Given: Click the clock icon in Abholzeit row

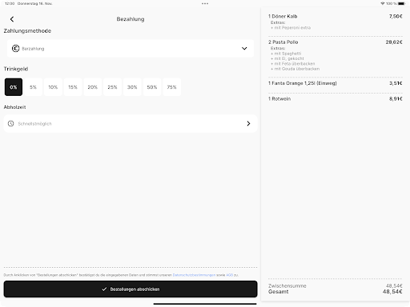Looking at the screenshot, I should (x=10, y=124).
